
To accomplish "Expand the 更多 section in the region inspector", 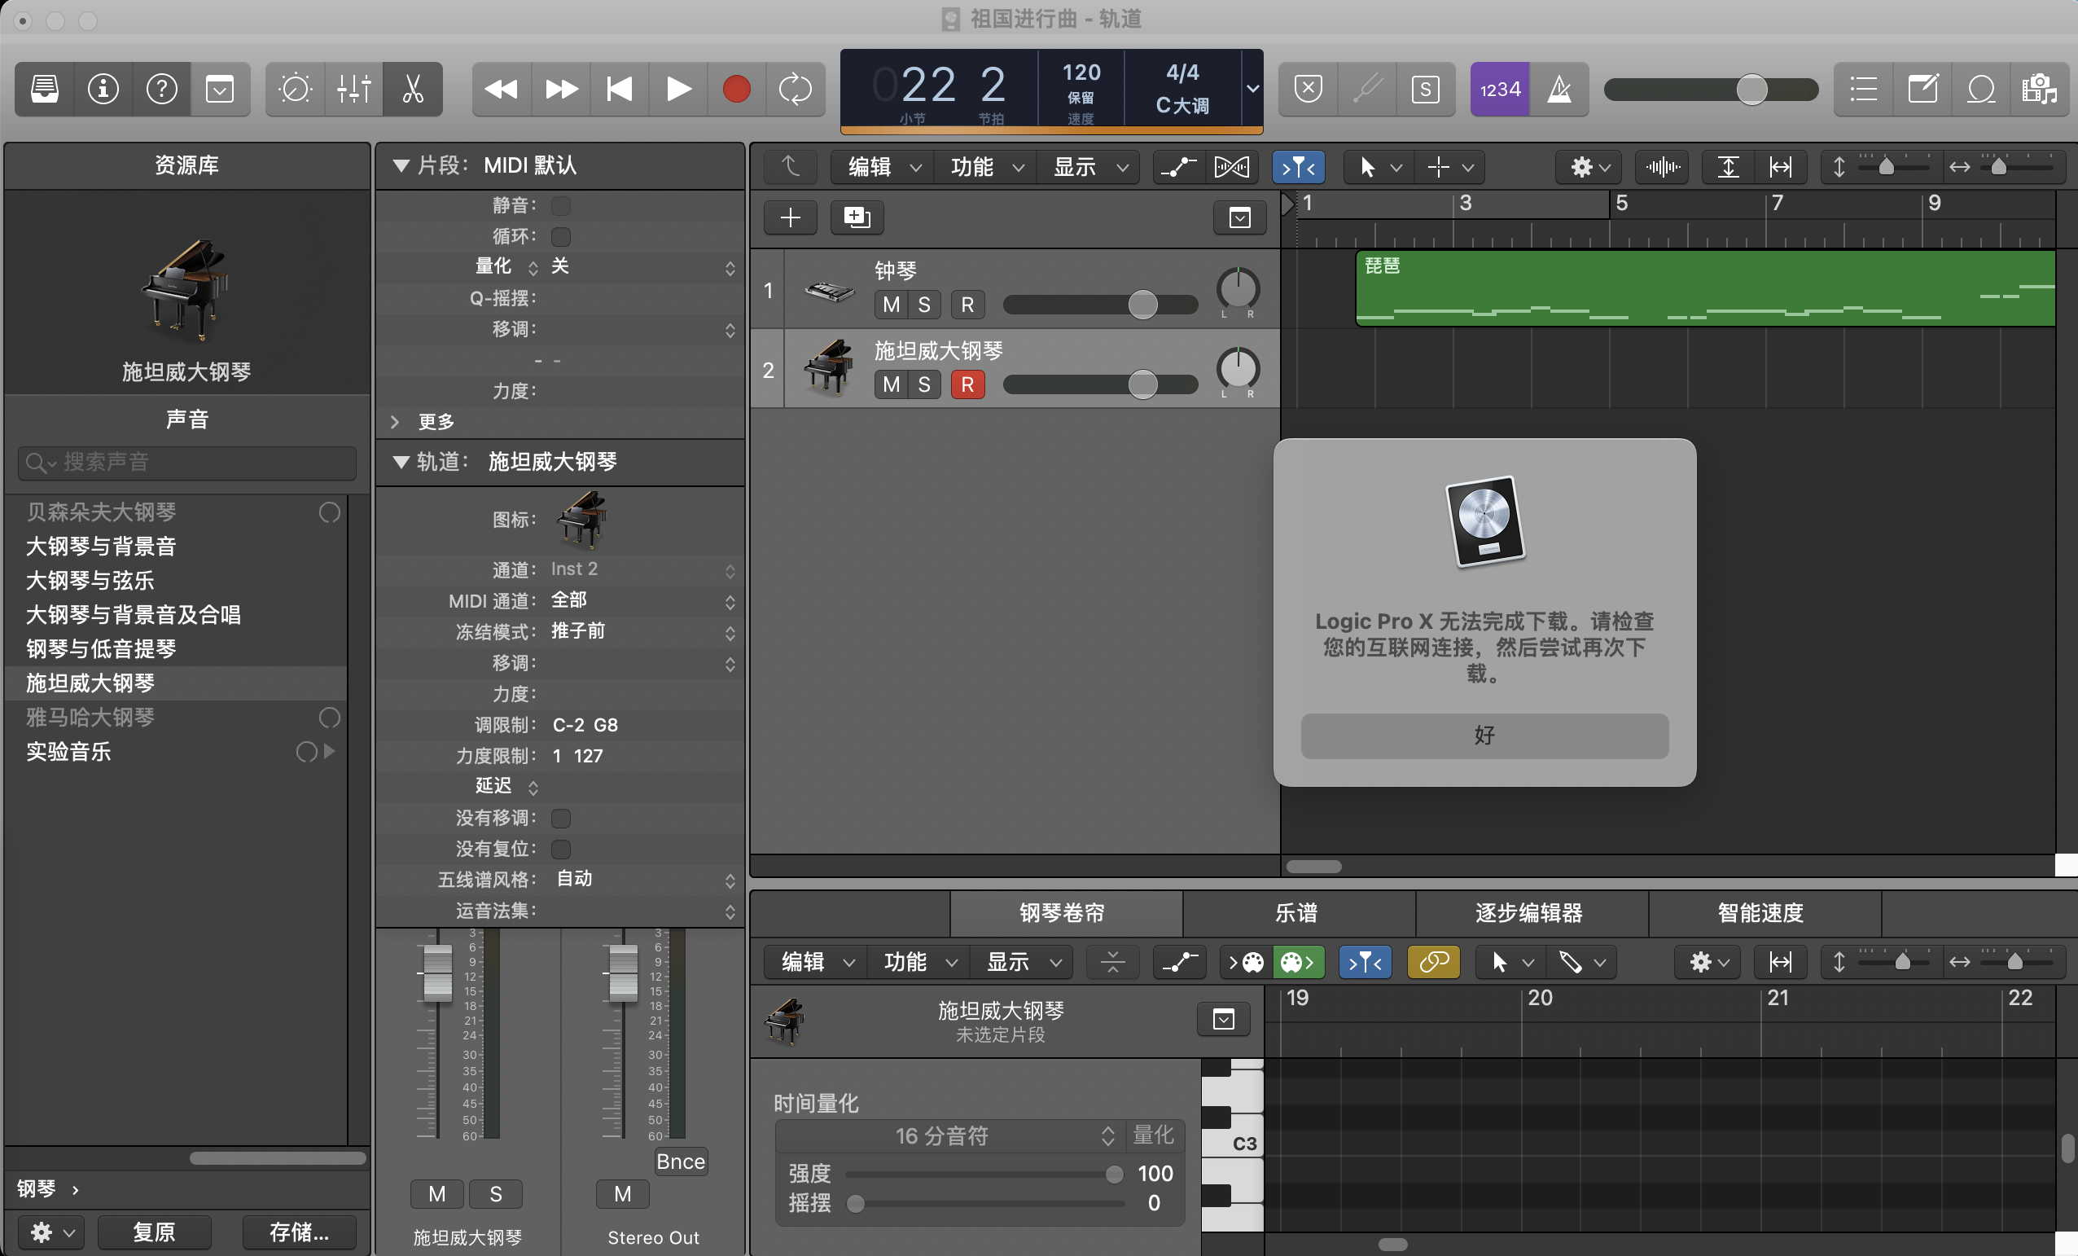I will click(396, 422).
